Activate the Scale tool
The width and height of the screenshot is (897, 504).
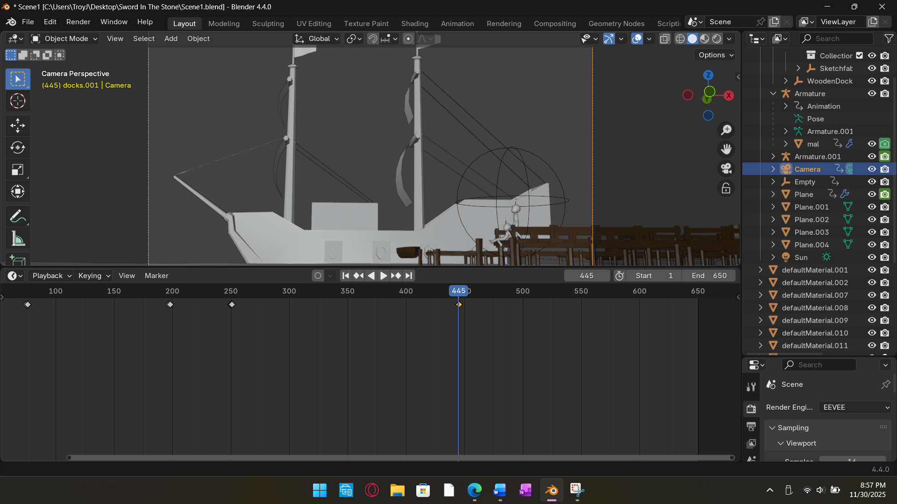pos(18,170)
